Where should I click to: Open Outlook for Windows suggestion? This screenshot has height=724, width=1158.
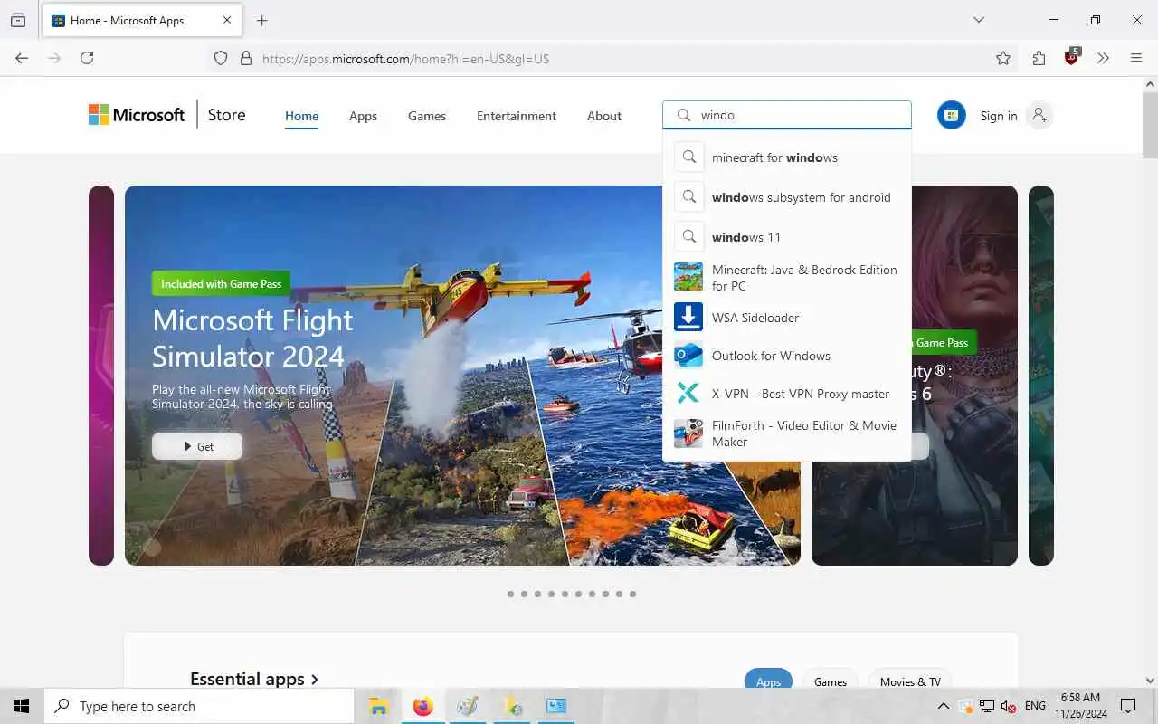(787, 356)
